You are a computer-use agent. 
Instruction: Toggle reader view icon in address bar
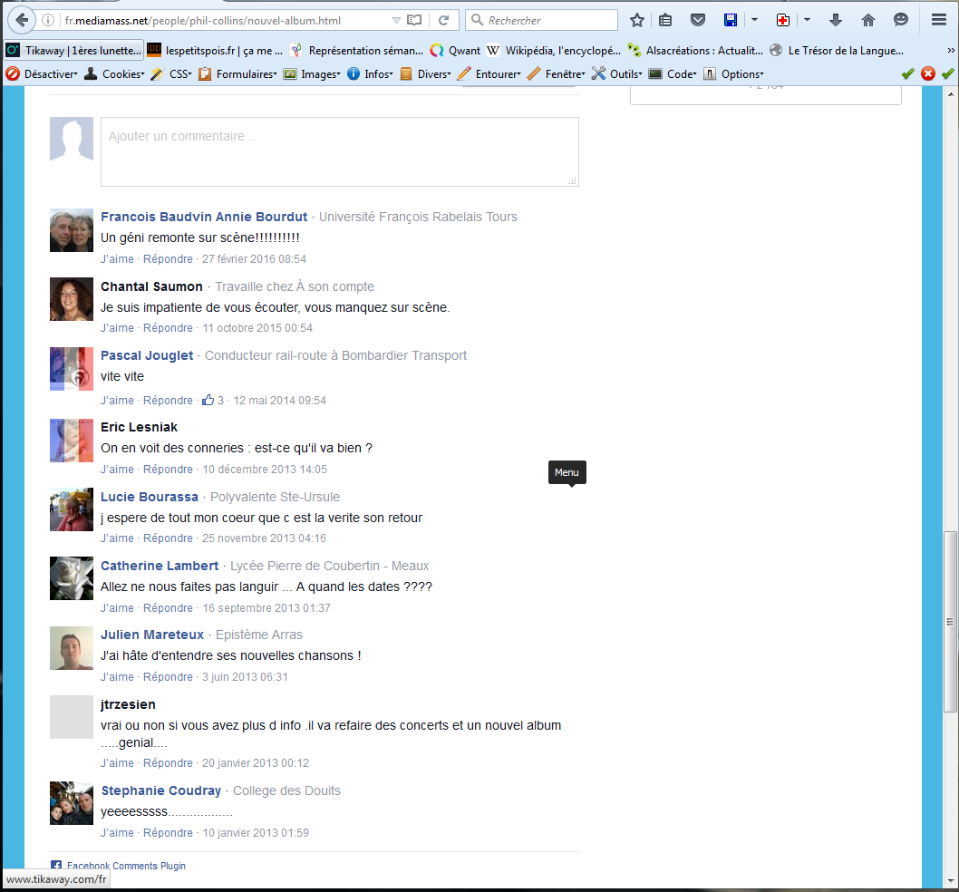click(x=414, y=20)
